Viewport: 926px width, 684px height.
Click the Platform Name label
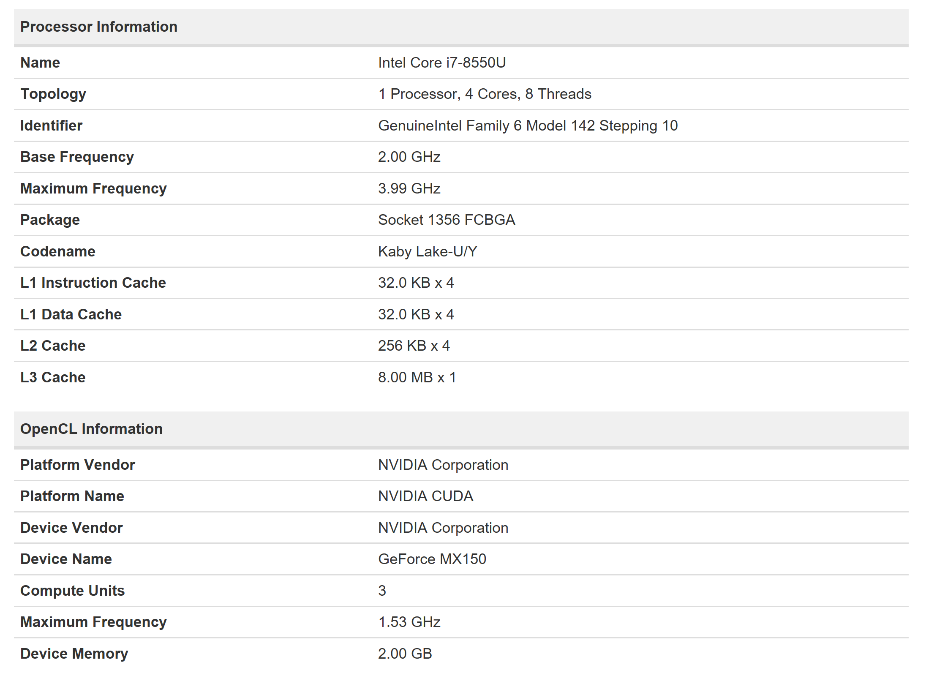coord(72,496)
